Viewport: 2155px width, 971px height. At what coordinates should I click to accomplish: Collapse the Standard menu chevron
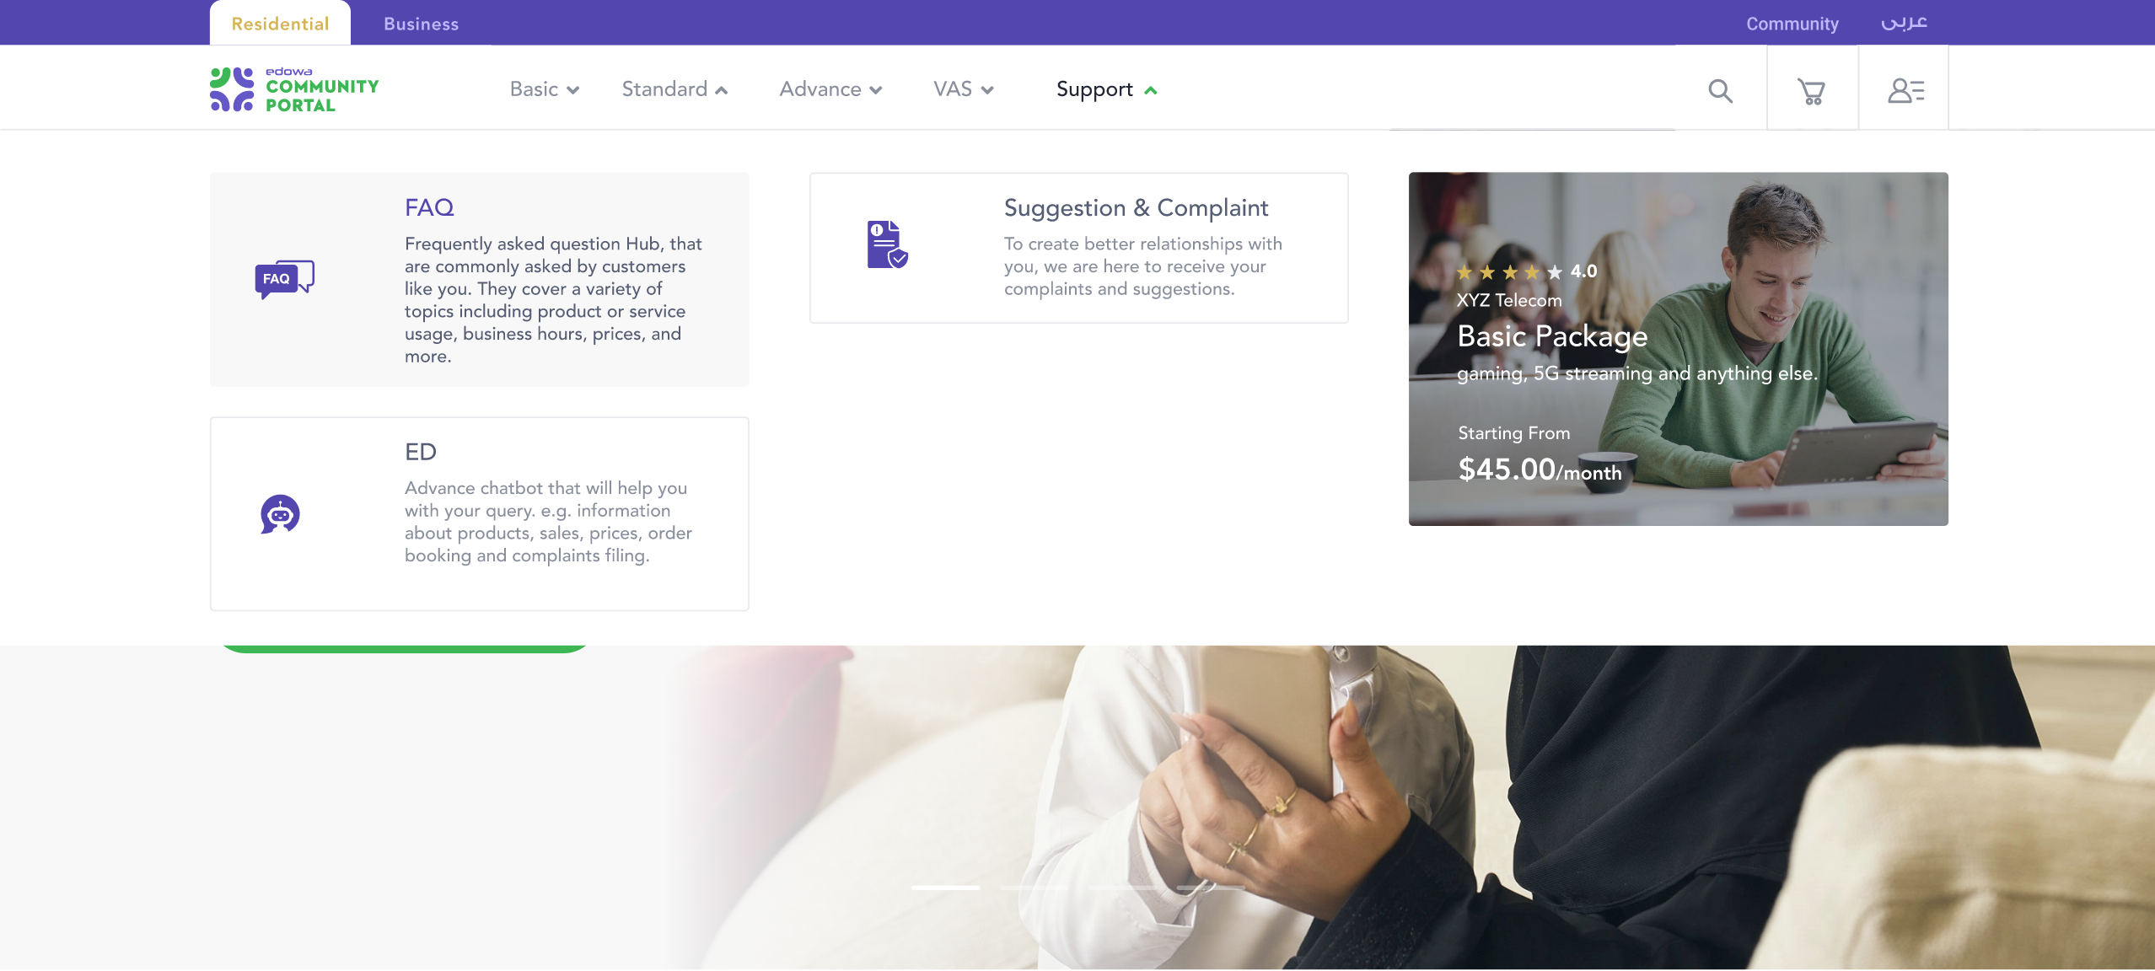721,90
